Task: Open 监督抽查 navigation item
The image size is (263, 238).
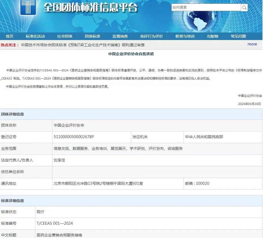Action: tap(120, 36)
